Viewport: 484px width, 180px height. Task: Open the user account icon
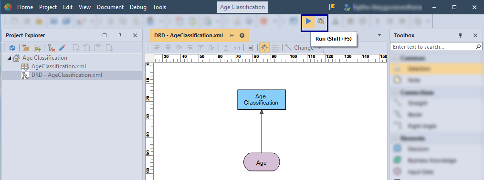point(347,7)
